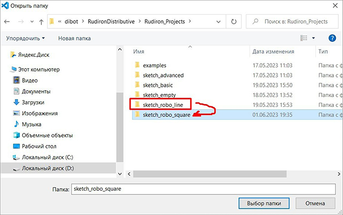Screen dimensions: 343x215
Task: Select Этот компьютер in the navigation pane
Action: pyautogui.click(x=39, y=70)
